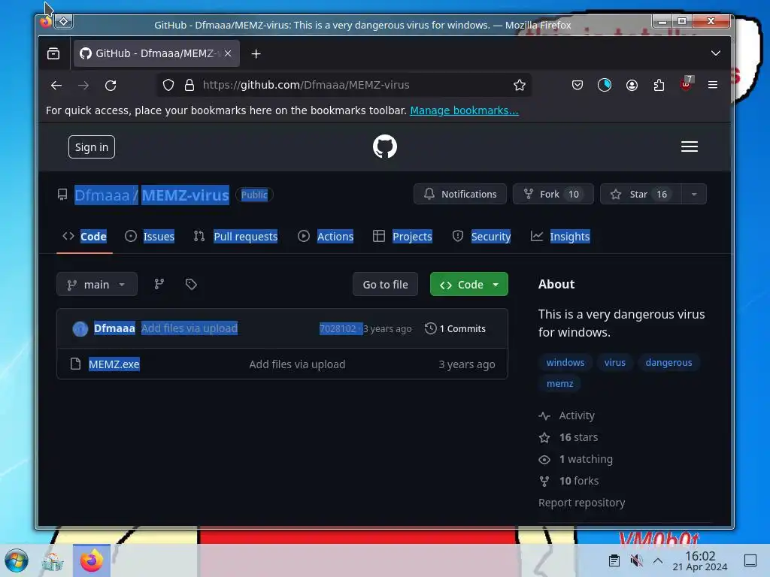The width and height of the screenshot is (770, 577).
Task: Open the Security tab
Action: pos(481,237)
